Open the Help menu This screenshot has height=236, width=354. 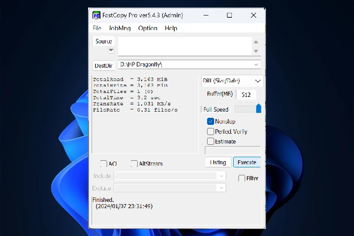[171, 28]
